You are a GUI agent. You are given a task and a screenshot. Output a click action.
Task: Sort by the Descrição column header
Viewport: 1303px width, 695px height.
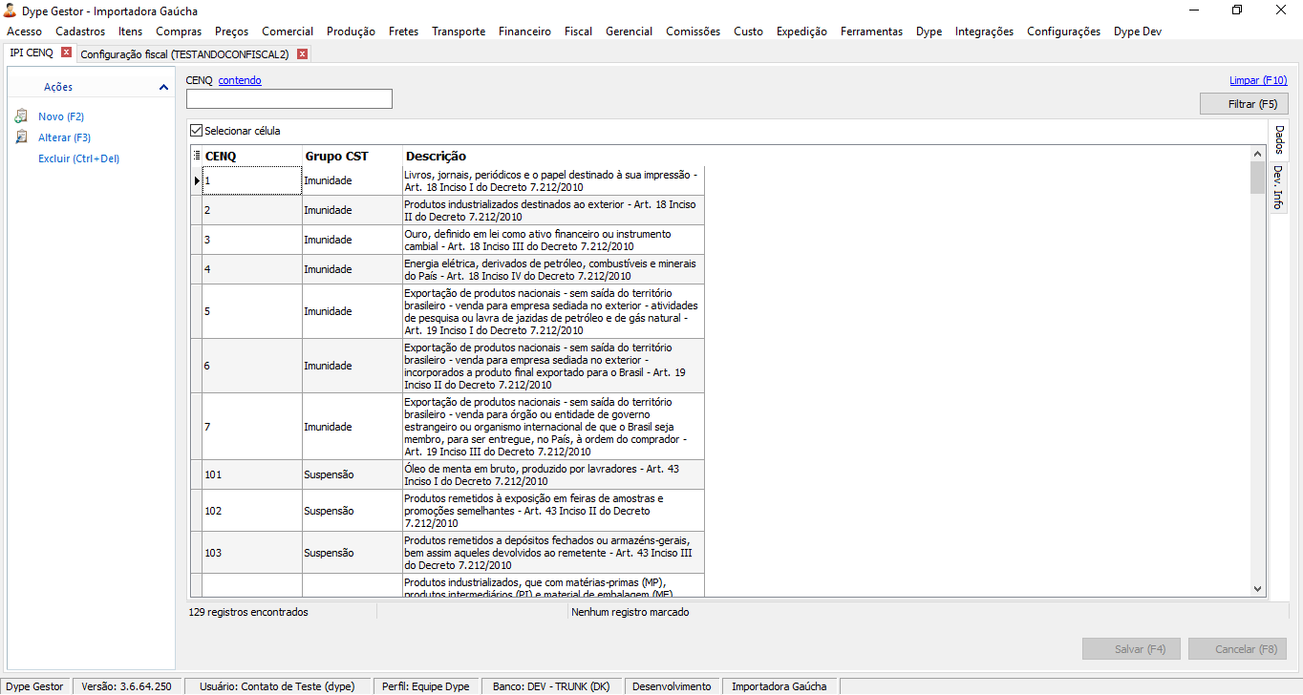click(x=553, y=156)
